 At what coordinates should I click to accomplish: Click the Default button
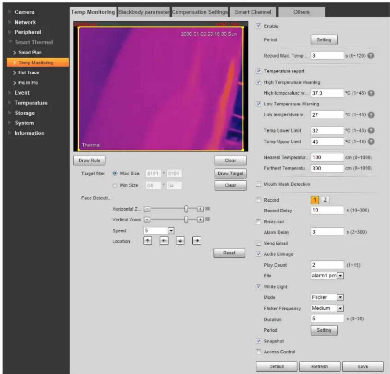click(277, 366)
